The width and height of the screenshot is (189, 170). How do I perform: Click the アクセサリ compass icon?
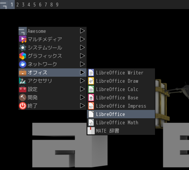coord(23,81)
